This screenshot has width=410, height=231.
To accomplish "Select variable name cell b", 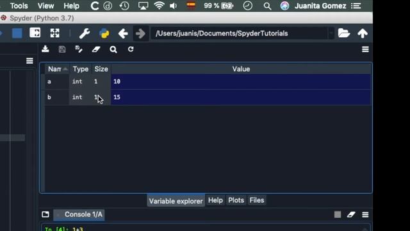I will tap(57, 98).
